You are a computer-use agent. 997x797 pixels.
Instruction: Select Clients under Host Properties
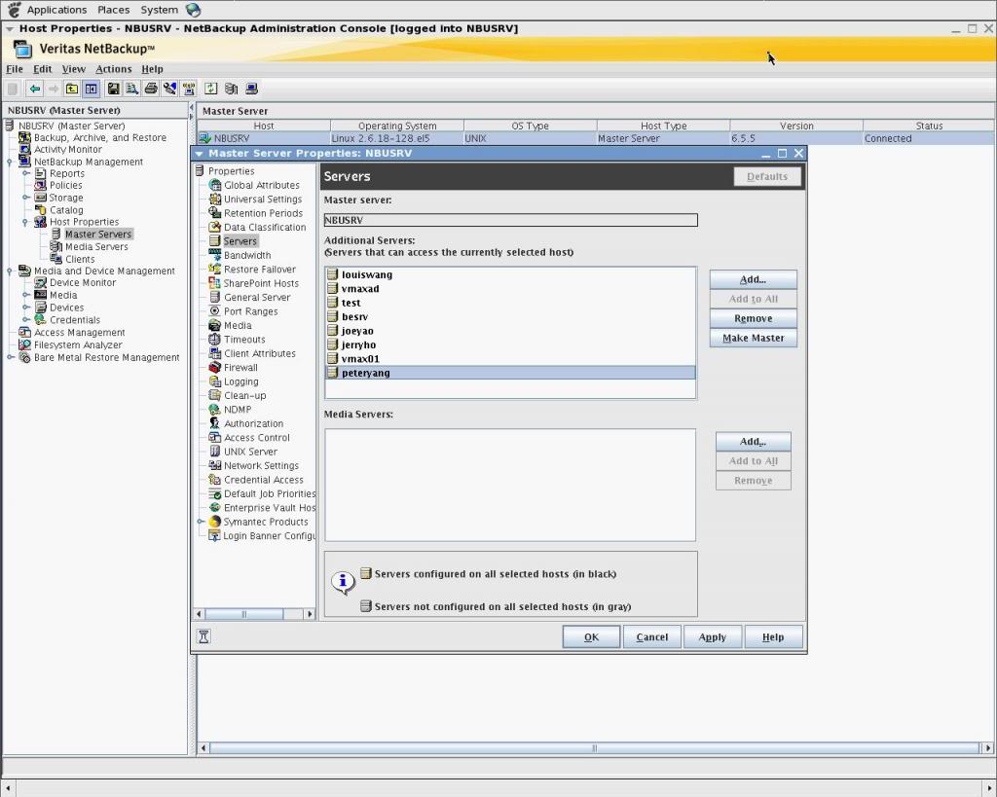[x=80, y=259]
